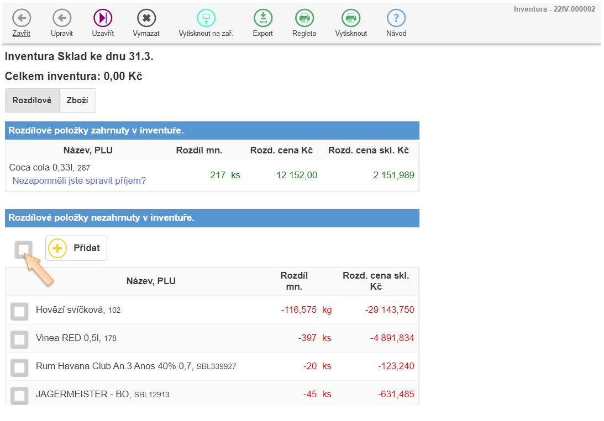Click the Název, PLU header in lower table

pos(151,281)
